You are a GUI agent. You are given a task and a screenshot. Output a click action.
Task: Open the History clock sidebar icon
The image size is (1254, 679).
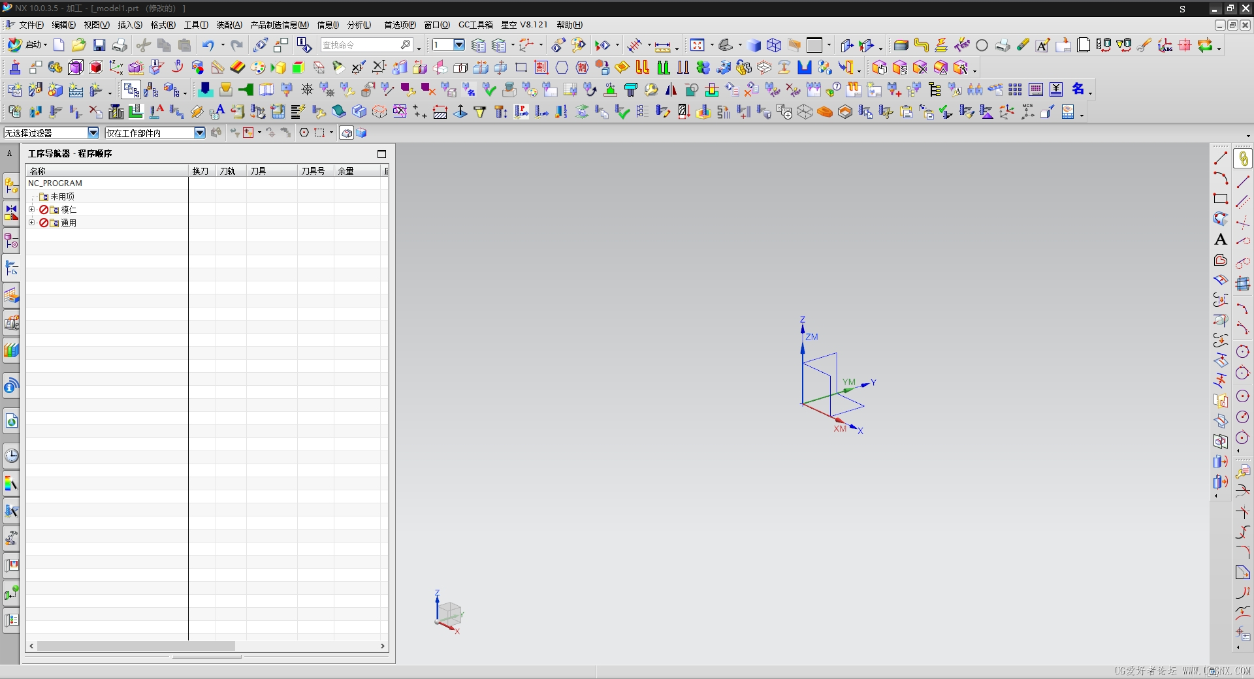12,456
